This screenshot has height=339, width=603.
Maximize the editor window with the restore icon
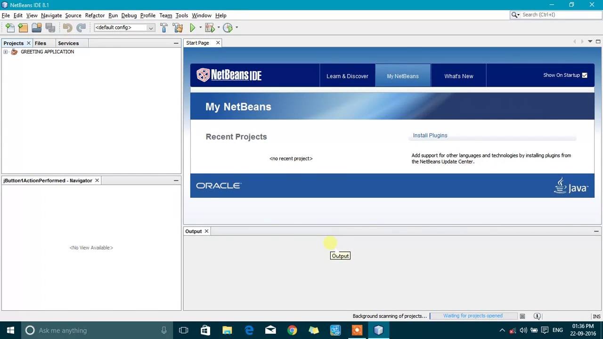coord(598,42)
